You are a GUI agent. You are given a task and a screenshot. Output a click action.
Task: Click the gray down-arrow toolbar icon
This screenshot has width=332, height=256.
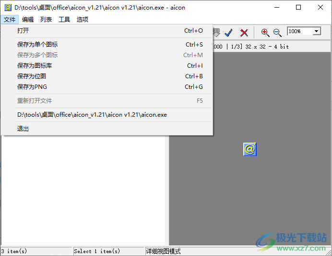coord(216,33)
